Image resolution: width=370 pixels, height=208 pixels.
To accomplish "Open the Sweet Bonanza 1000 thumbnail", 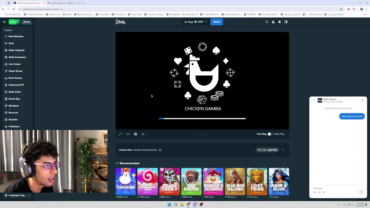I will click(148, 181).
